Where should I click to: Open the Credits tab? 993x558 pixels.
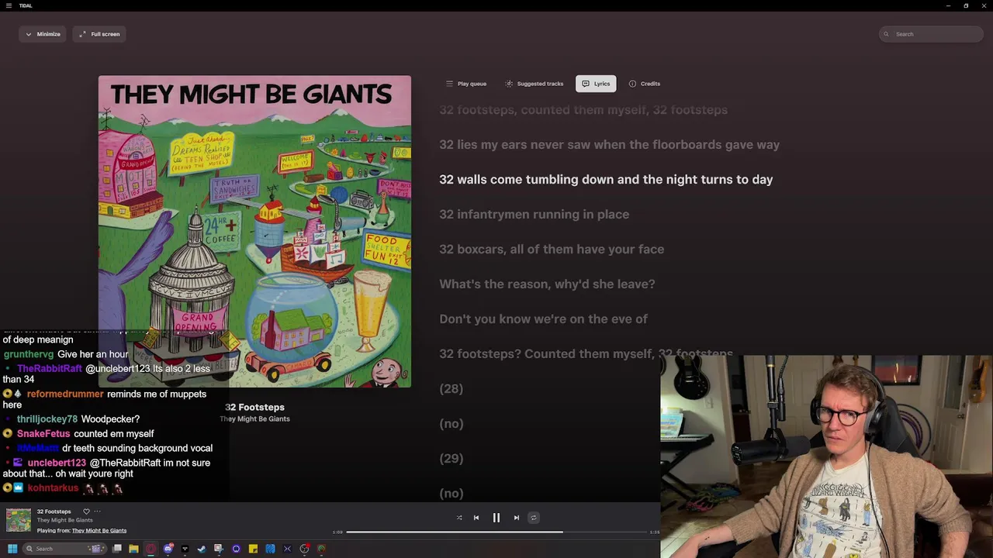coord(645,84)
